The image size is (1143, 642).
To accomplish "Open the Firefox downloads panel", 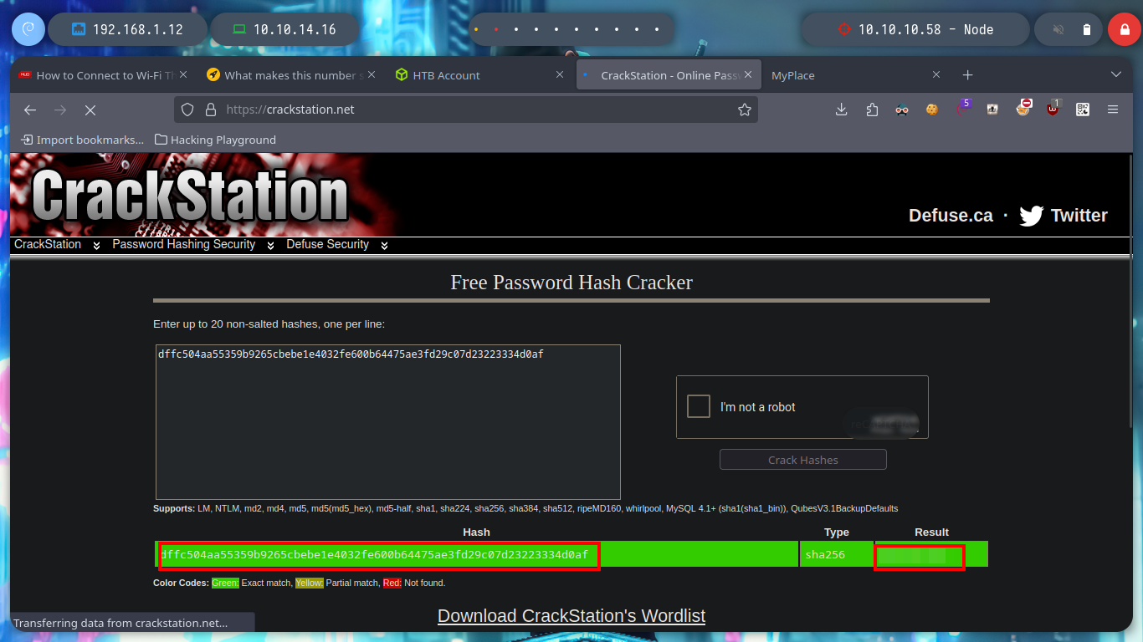I will [x=842, y=110].
